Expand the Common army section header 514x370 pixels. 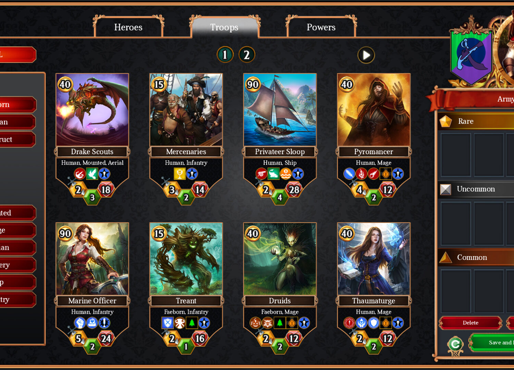click(476, 257)
